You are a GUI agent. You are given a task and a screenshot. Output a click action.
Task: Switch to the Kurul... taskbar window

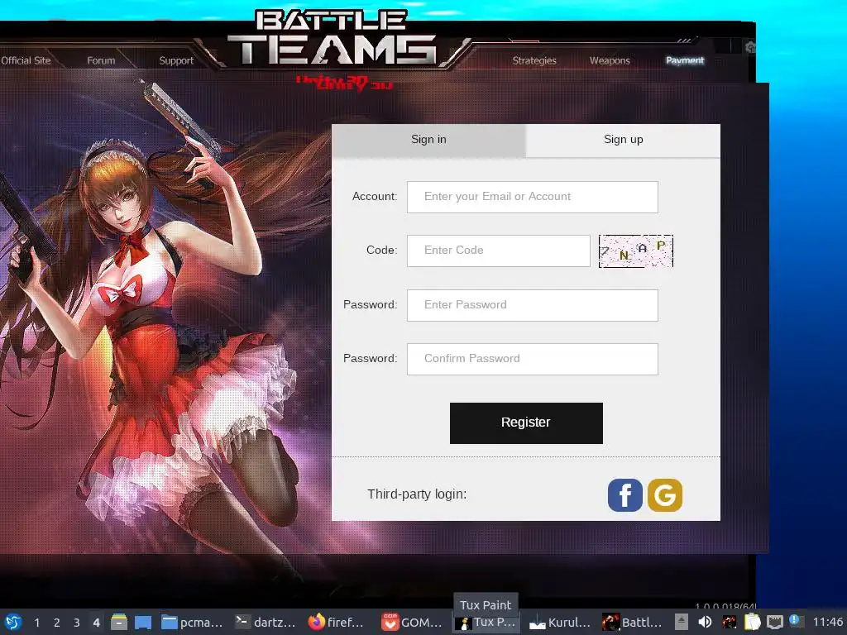(x=559, y=623)
